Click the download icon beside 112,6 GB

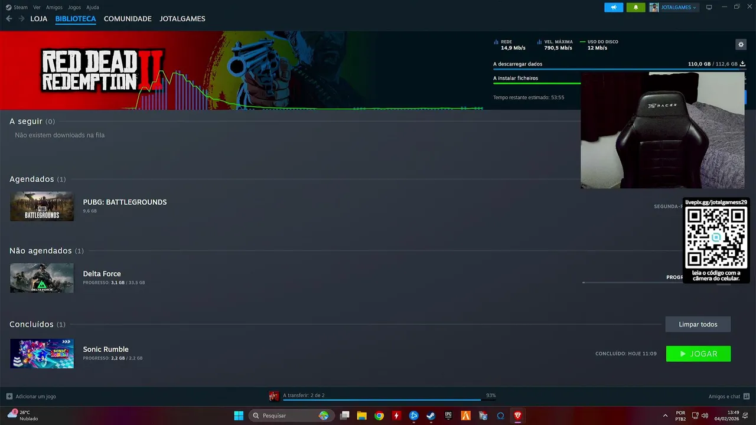(742, 64)
